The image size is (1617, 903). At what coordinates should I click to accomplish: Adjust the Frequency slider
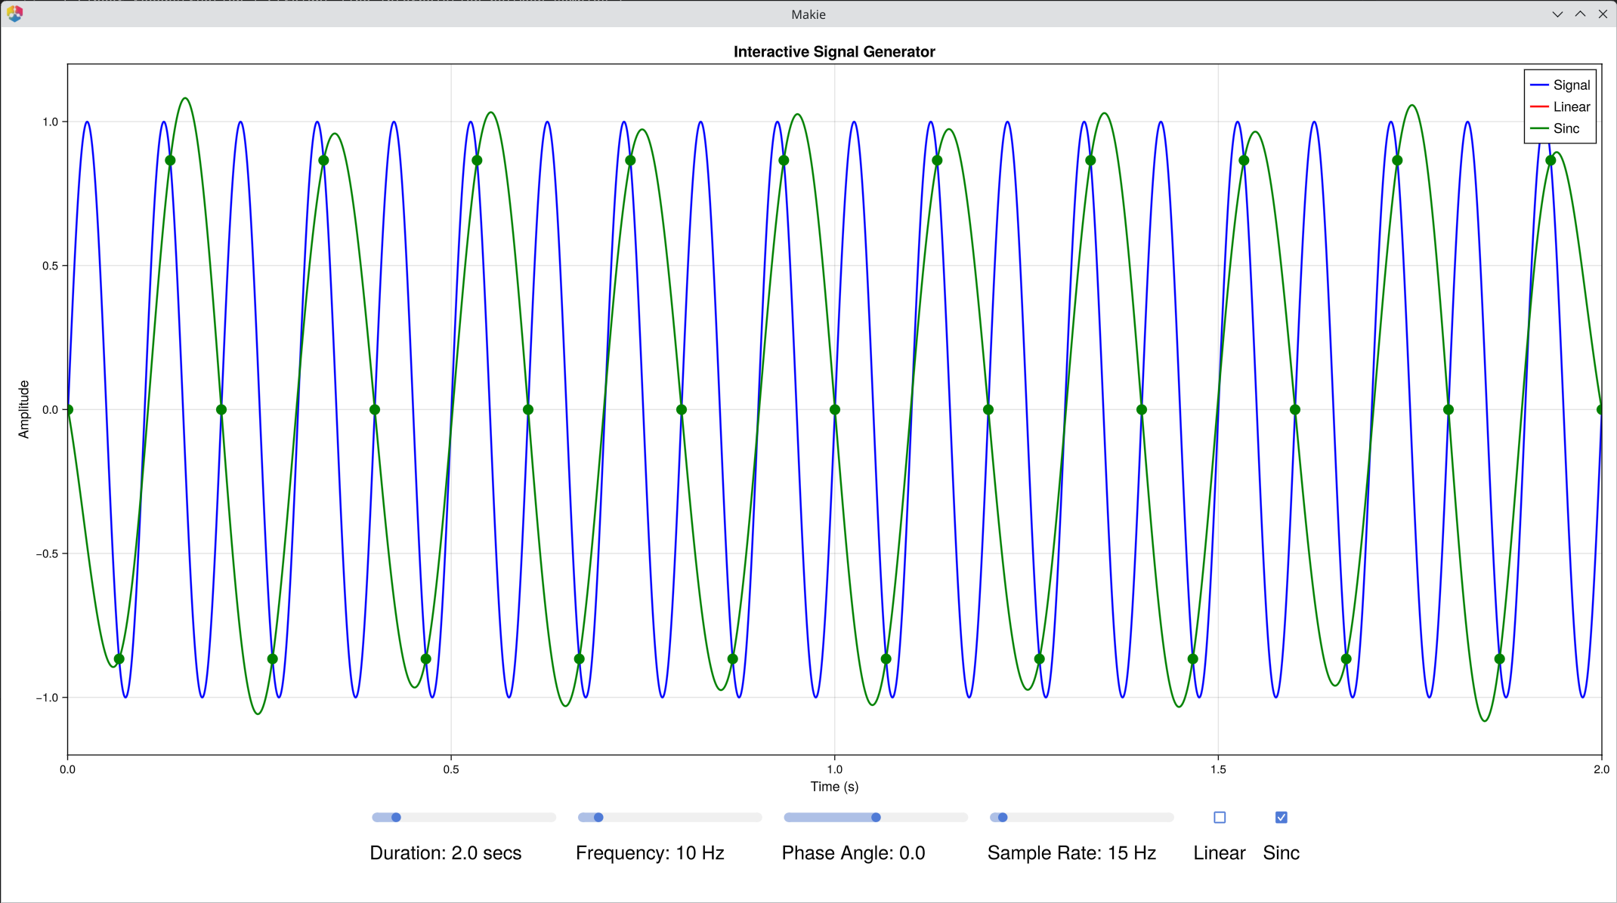598,817
